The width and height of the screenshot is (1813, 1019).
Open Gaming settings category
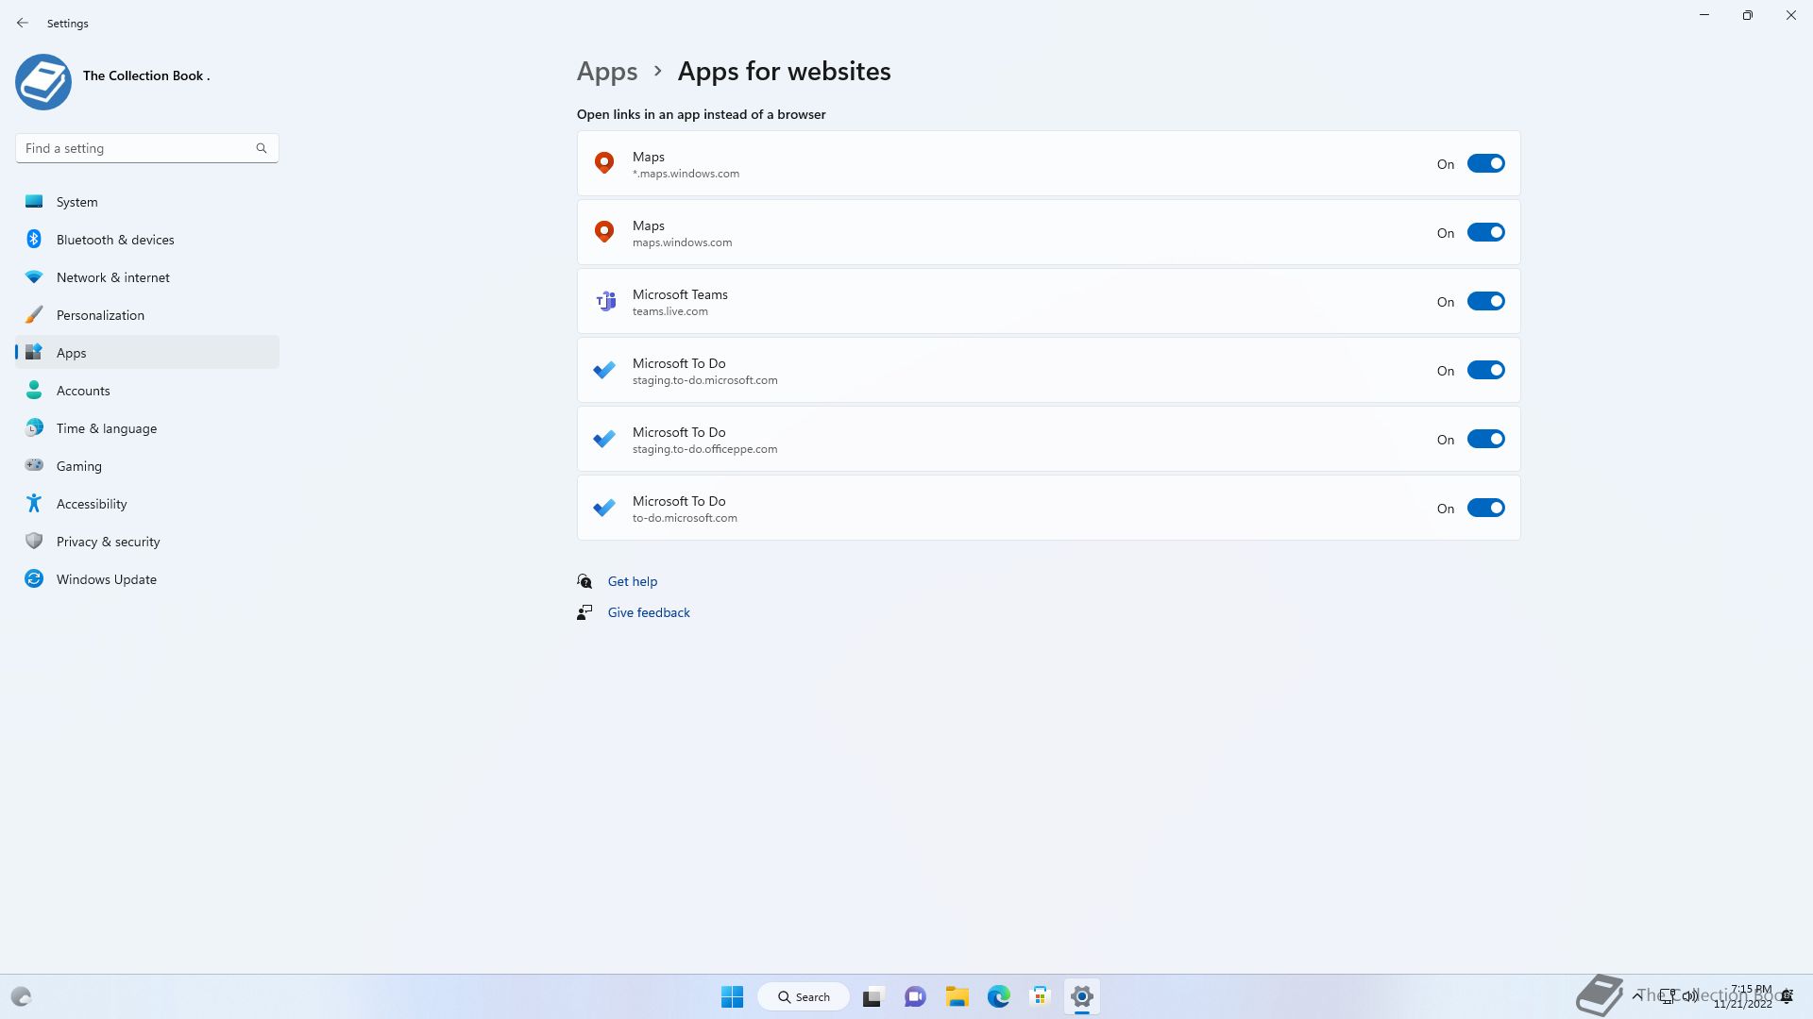click(146, 466)
